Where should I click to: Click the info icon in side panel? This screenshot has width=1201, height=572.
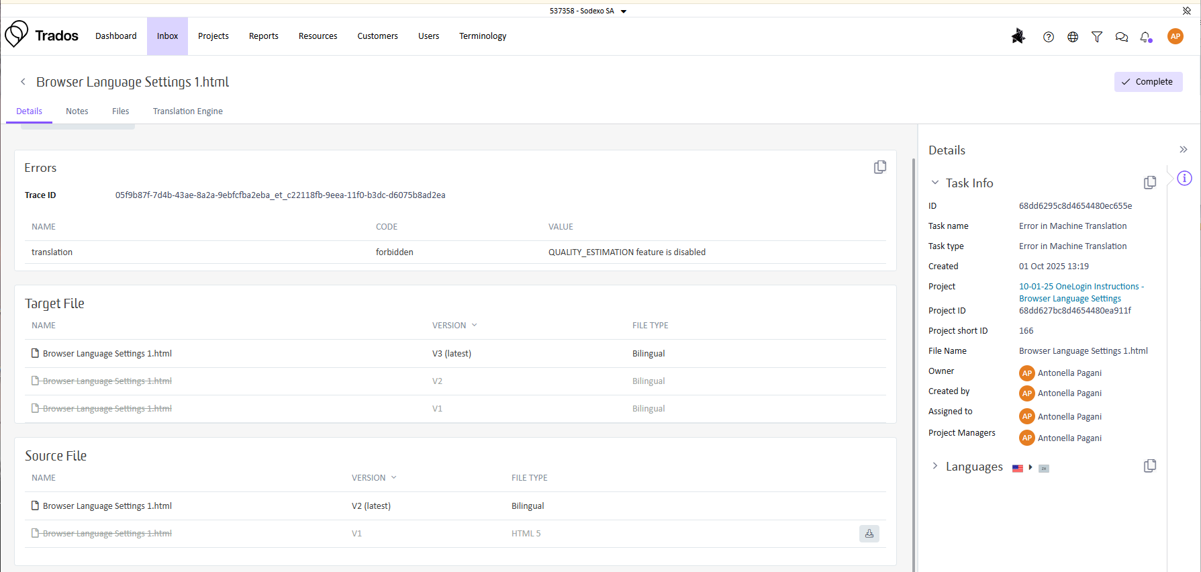(1184, 178)
